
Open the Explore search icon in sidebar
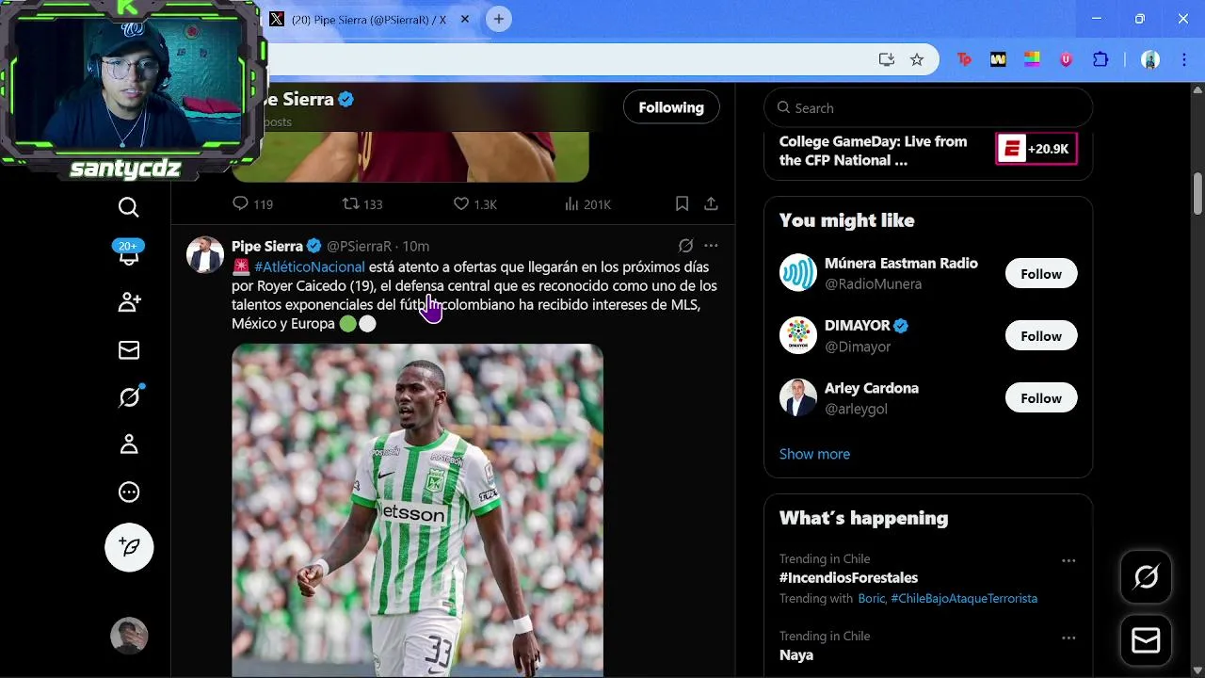129,207
